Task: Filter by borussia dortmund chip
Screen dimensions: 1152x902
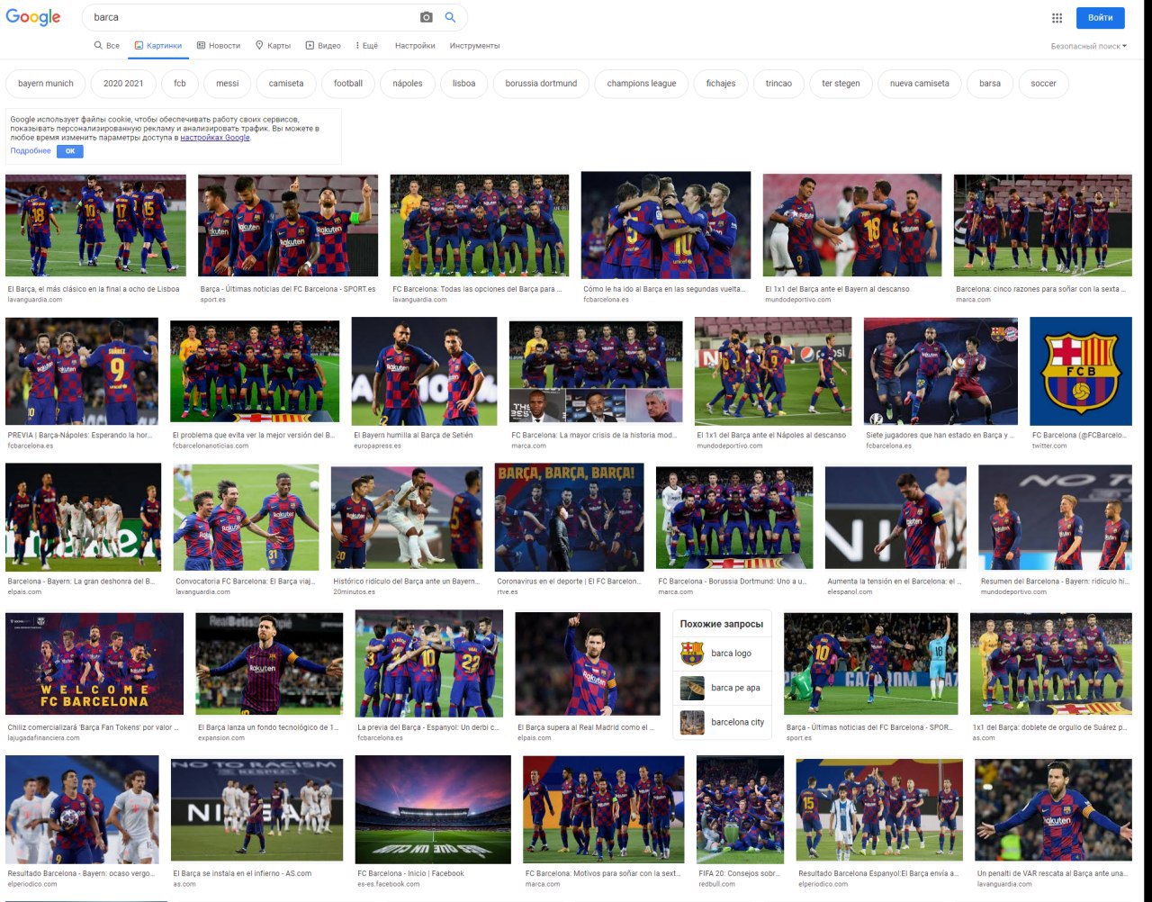Action: click(541, 84)
